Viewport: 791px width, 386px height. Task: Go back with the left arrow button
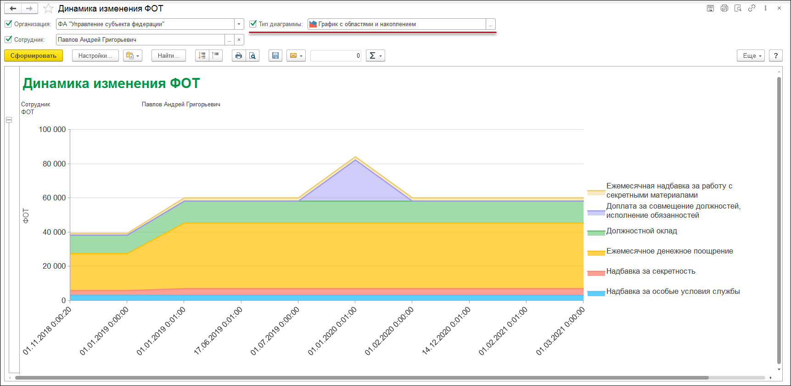13,8
